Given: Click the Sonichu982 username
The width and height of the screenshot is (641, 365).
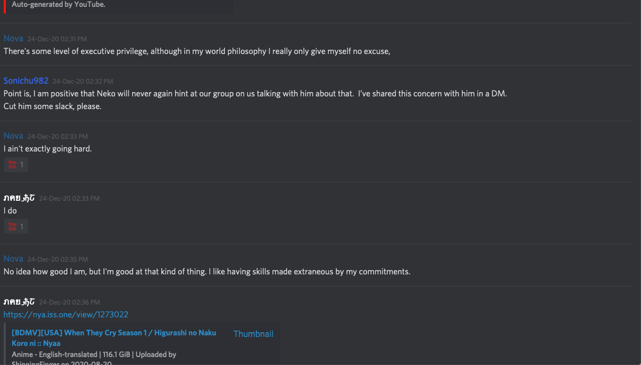Looking at the screenshot, I should (x=26, y=81).
